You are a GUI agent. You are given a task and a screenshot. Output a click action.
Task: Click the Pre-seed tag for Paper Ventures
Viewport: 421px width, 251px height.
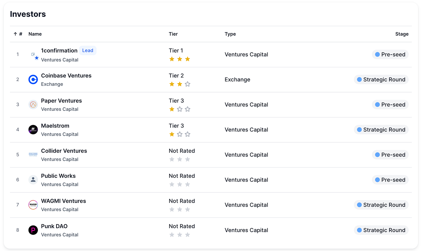click(390, 104)
